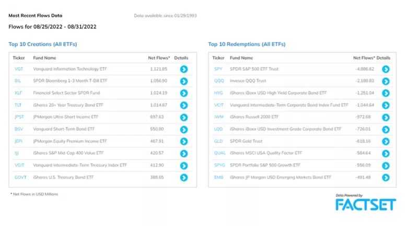Open the JPST ticker link
The width and height of the screenshot is (418, 226).
(x=19, y=117)
